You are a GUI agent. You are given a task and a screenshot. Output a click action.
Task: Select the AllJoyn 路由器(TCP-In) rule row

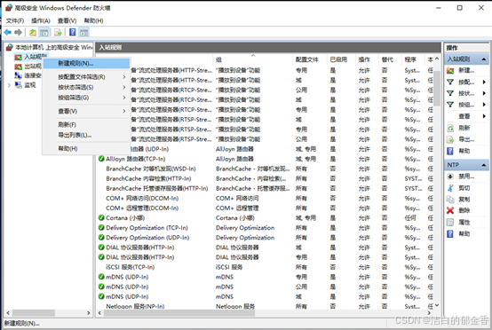[x=266, y=159]
